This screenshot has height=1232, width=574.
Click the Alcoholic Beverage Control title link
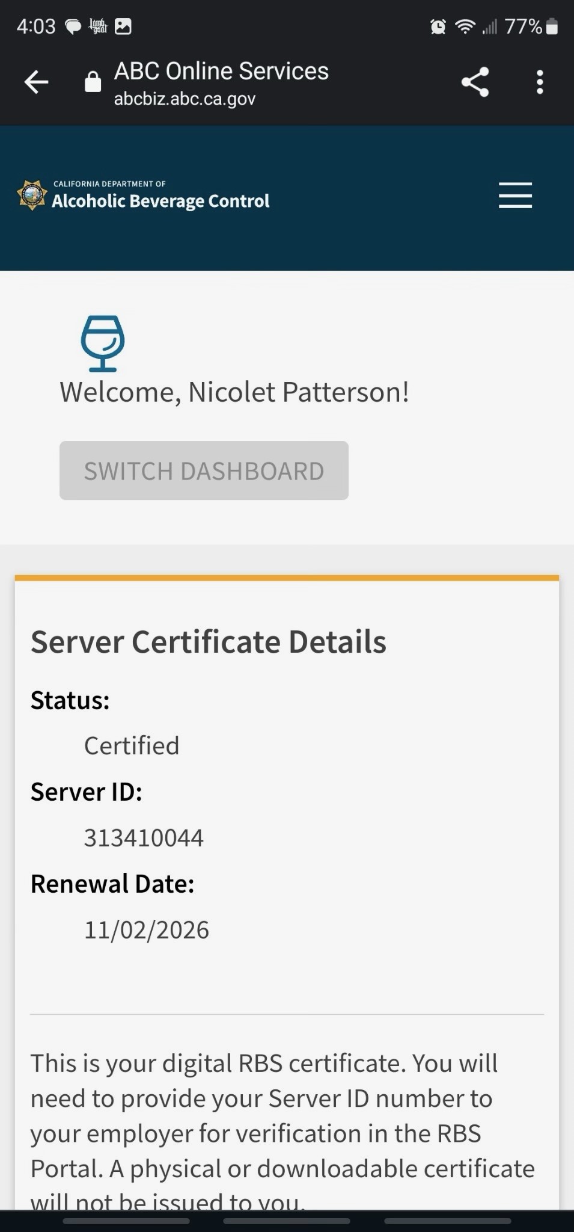(160, 201)
